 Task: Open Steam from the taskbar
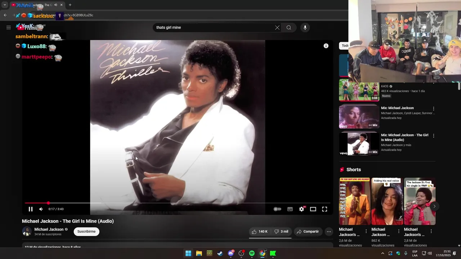220,253
